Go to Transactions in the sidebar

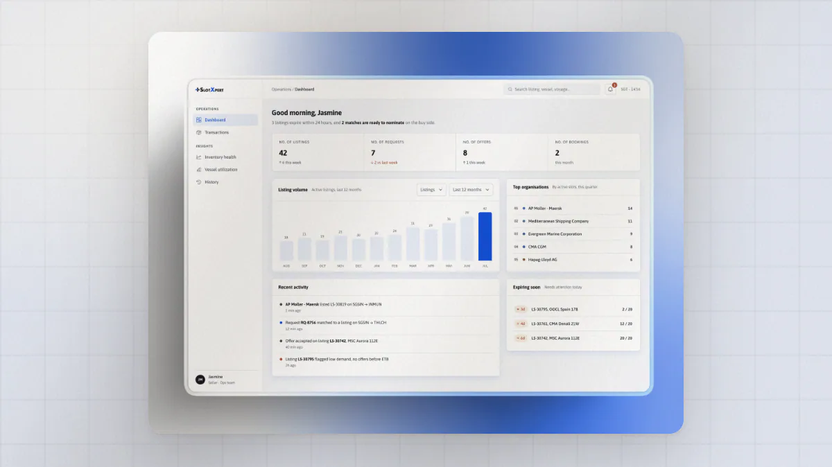[225, 132]
